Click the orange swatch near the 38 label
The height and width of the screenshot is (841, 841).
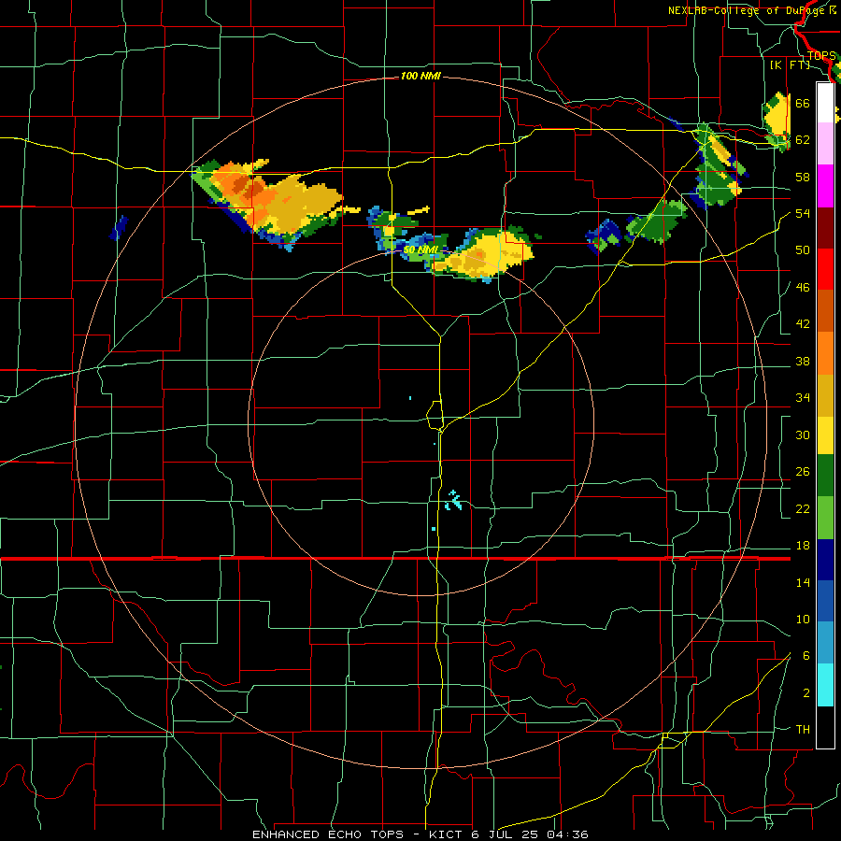825,353
